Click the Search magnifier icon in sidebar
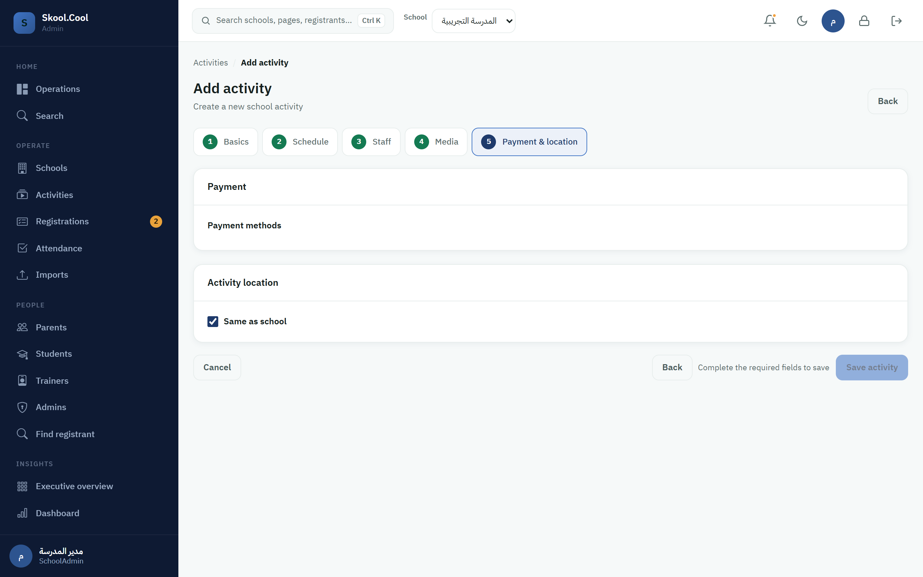This screenshot has width=923, height=577. pos(22,116)
